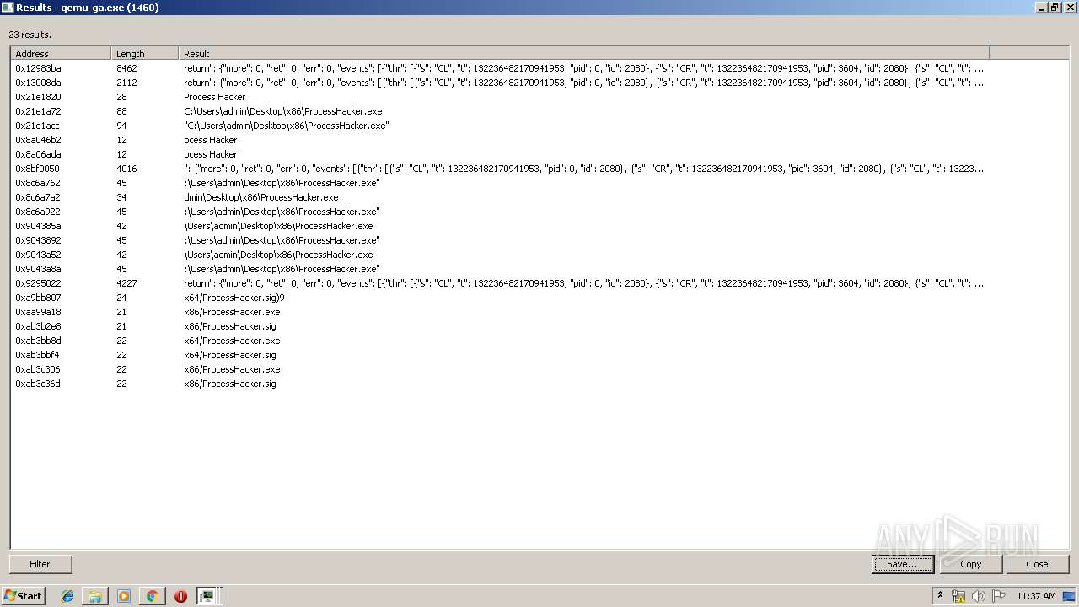1079x607 pixels.
Task: Launch Windows Media Player taskbar icon
Action: 124,596
